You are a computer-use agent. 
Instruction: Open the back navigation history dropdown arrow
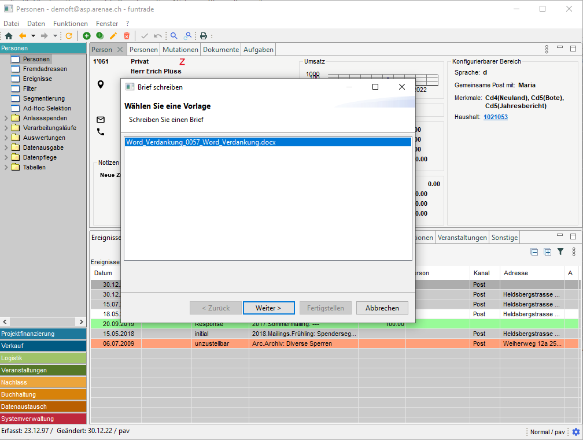(33, 36)
